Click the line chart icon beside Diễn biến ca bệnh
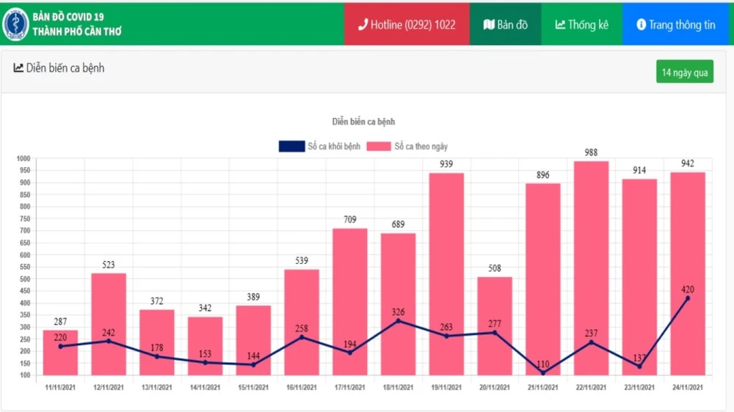The height and width of the screenshot is (412, 734). point(18,68)
